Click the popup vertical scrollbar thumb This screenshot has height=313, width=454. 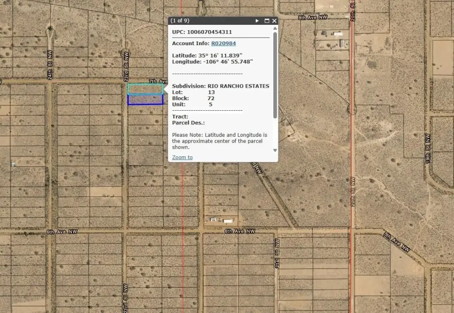275,75
